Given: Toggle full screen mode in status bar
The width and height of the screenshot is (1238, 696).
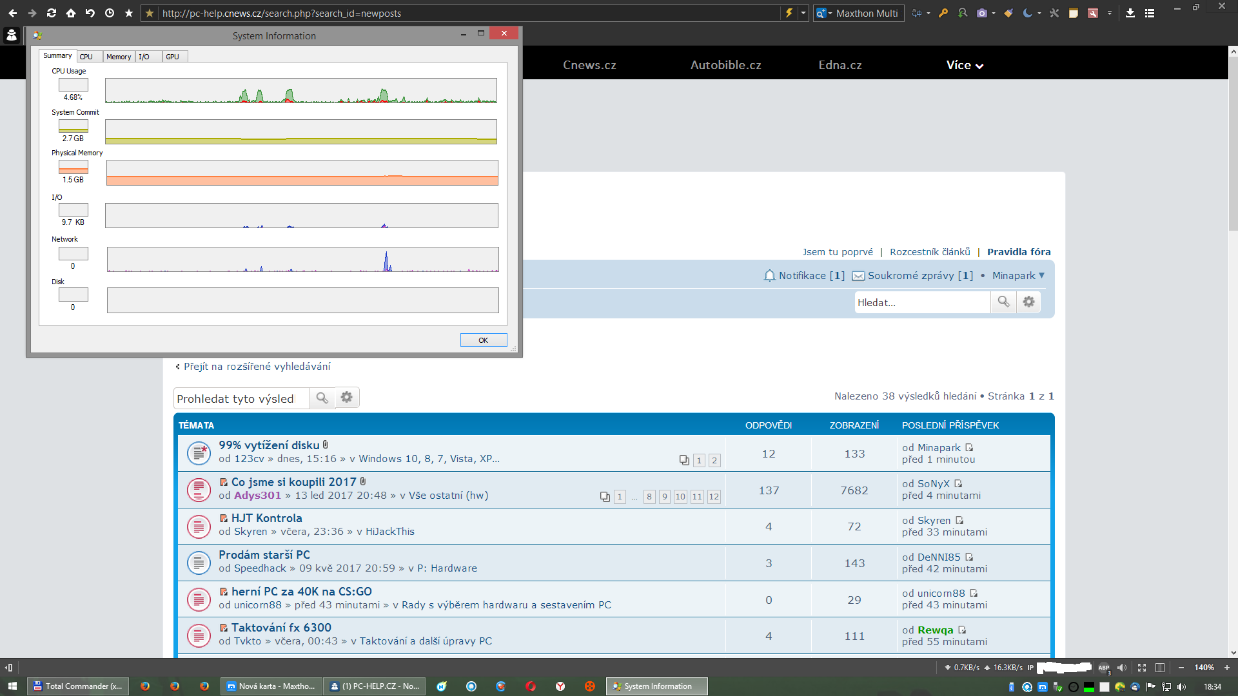Looking at the screenshot, I should [1142, 668].
